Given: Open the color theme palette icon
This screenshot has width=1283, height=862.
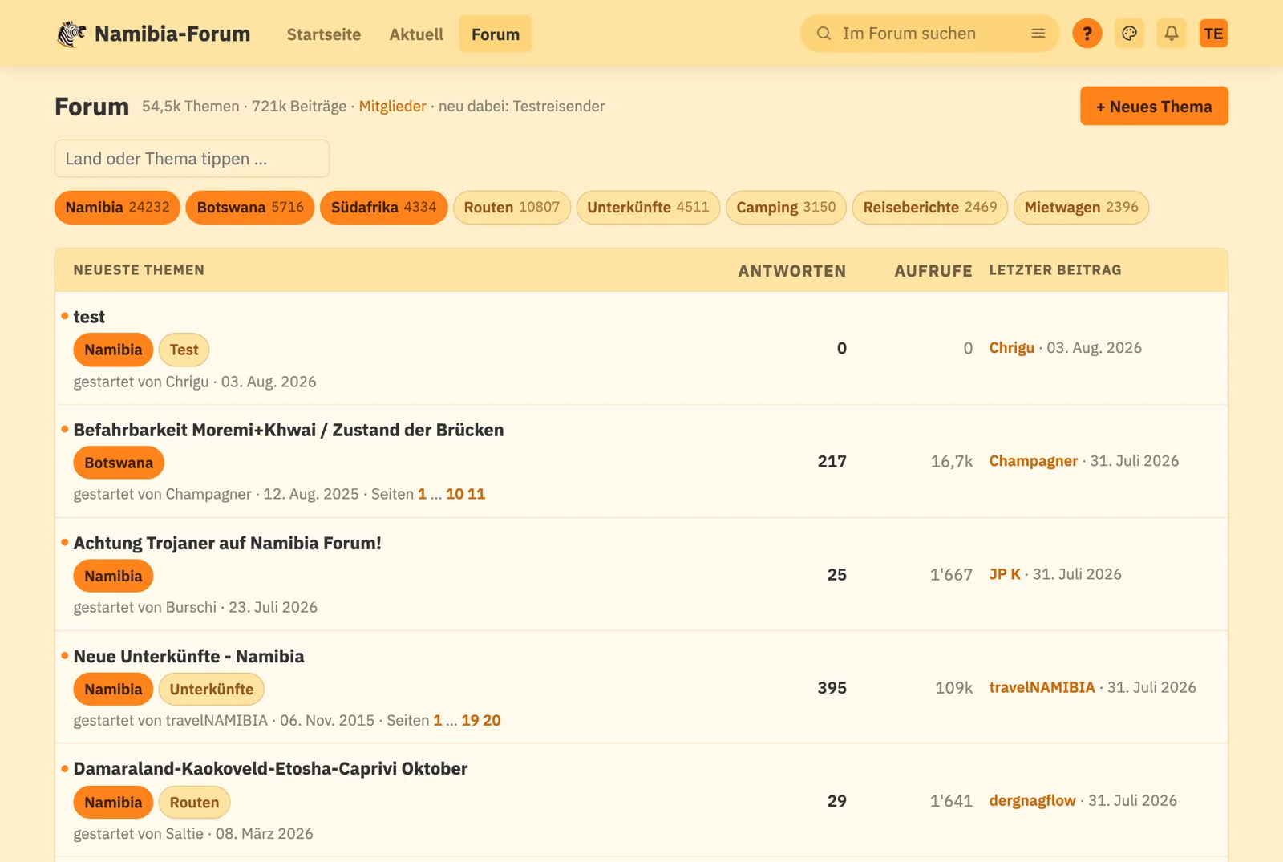Looking at the screenshot, I should pyautogui.click(x=1129, y=34).
